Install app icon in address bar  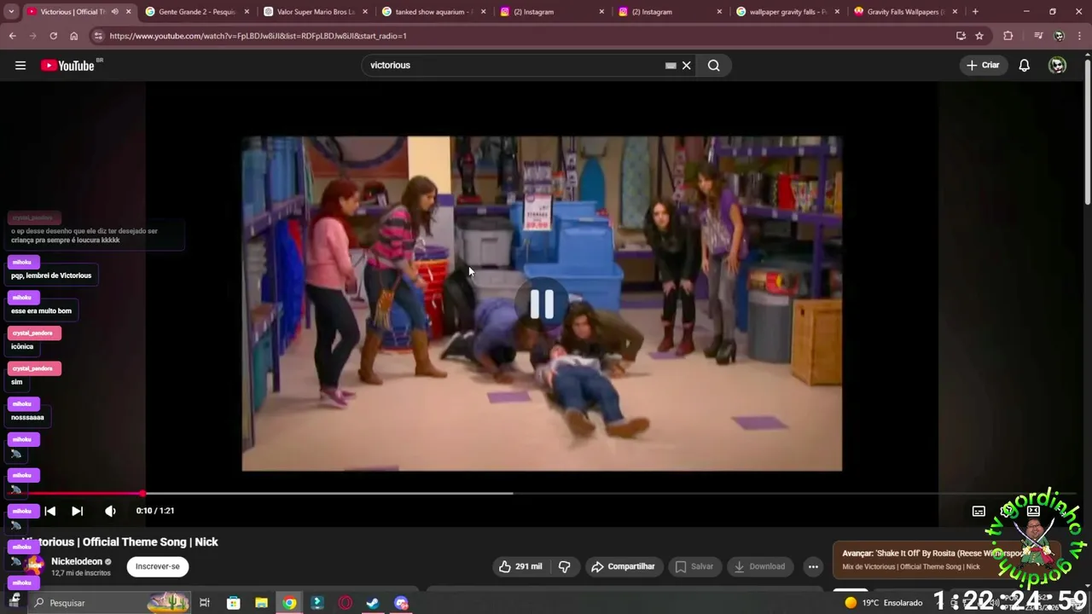[961, 36]
